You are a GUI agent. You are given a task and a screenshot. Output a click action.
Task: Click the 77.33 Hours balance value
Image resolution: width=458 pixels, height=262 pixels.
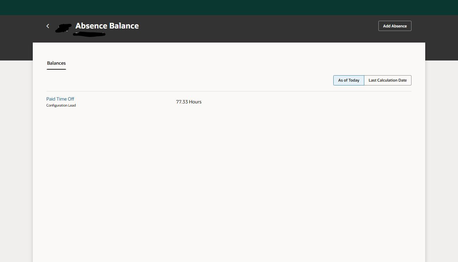[x=189, y=102]
